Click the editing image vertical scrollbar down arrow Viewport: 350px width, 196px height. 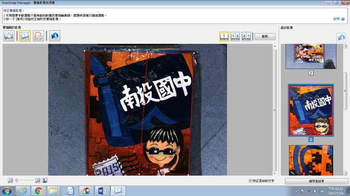(x=275, y=173)
